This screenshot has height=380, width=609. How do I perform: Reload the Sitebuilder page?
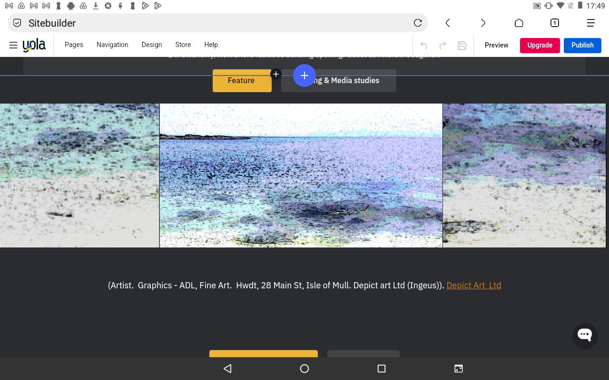coord(418,23)
